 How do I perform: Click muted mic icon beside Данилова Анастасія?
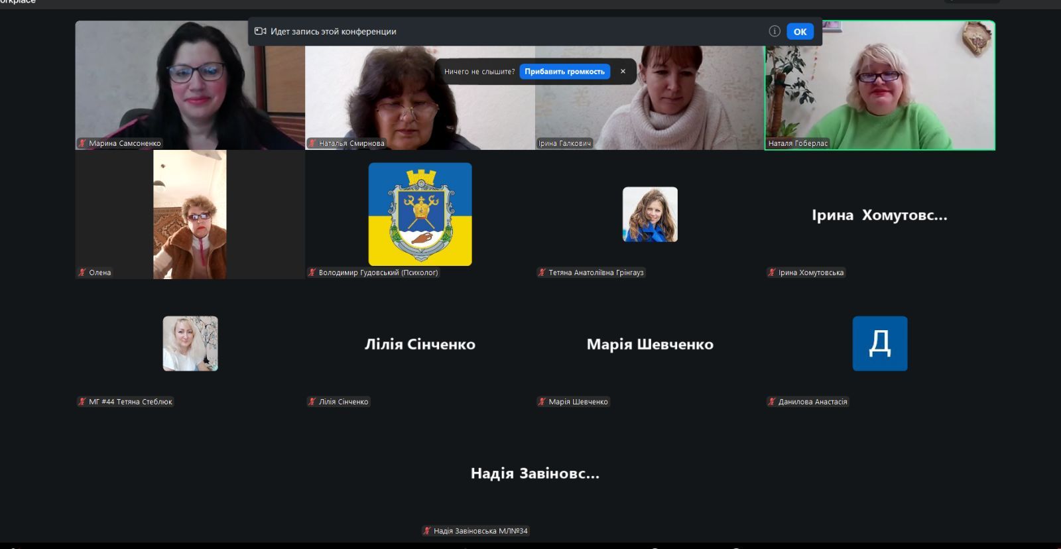[771, 402]
